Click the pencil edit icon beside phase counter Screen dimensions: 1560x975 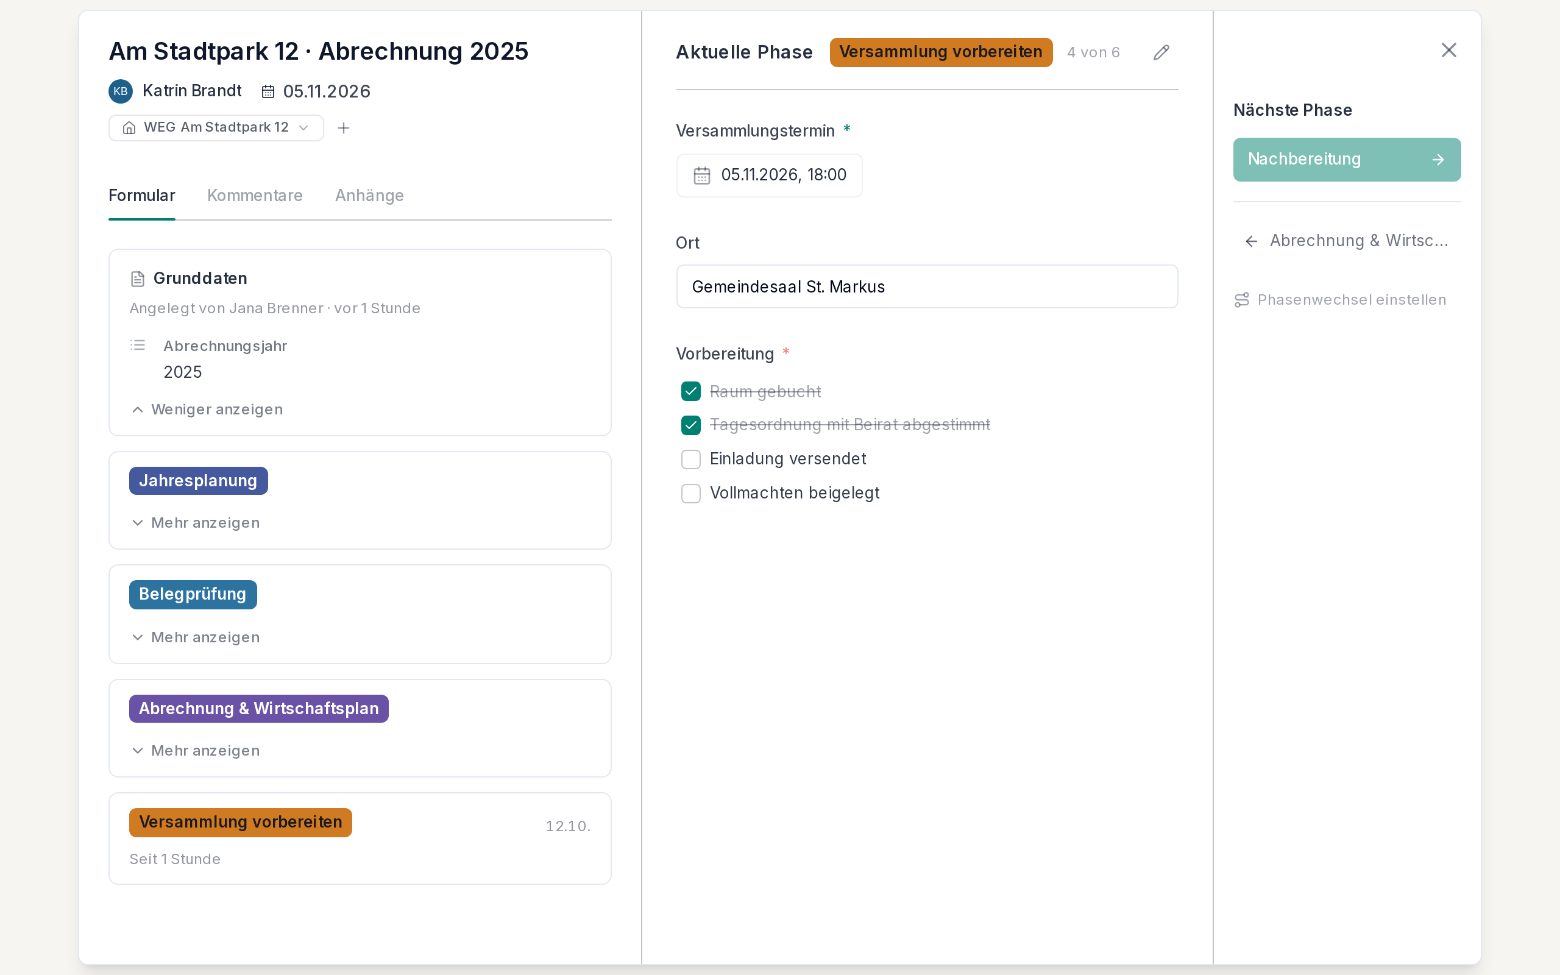coord(1161,52)
